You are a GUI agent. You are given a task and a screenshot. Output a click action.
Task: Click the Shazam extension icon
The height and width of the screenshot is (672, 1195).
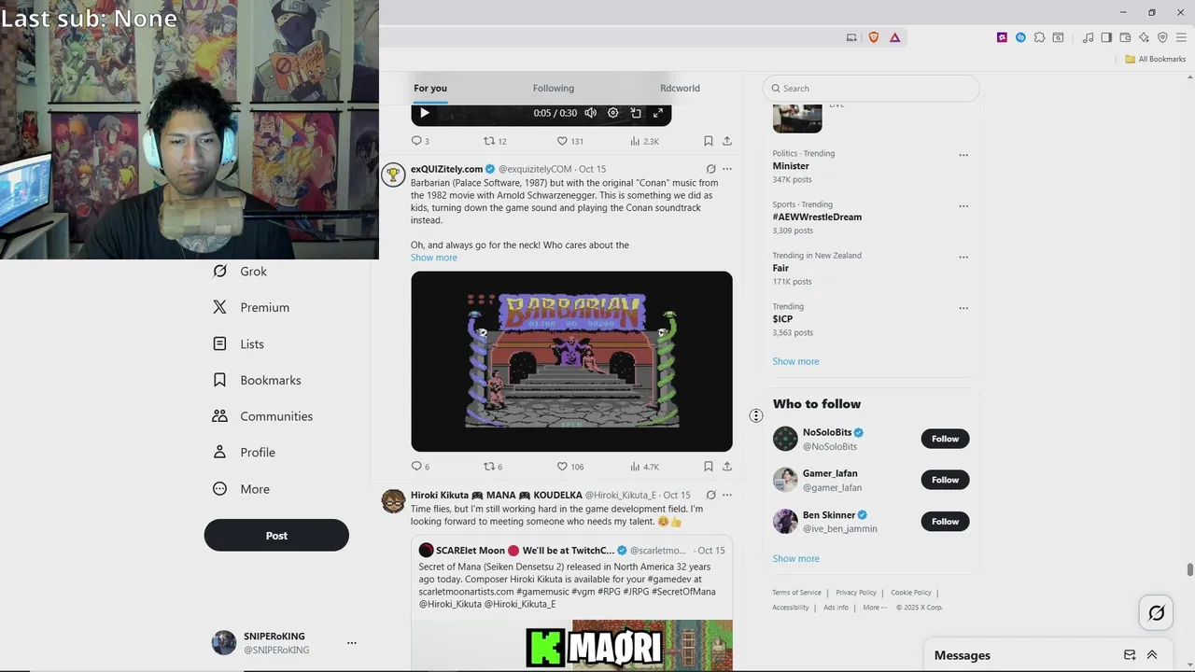(1020, 37)
